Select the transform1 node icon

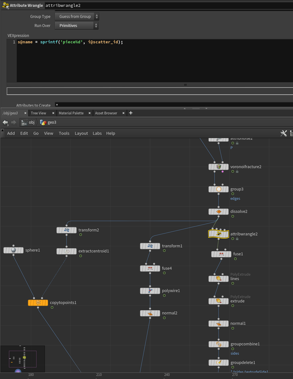(150, 246)
